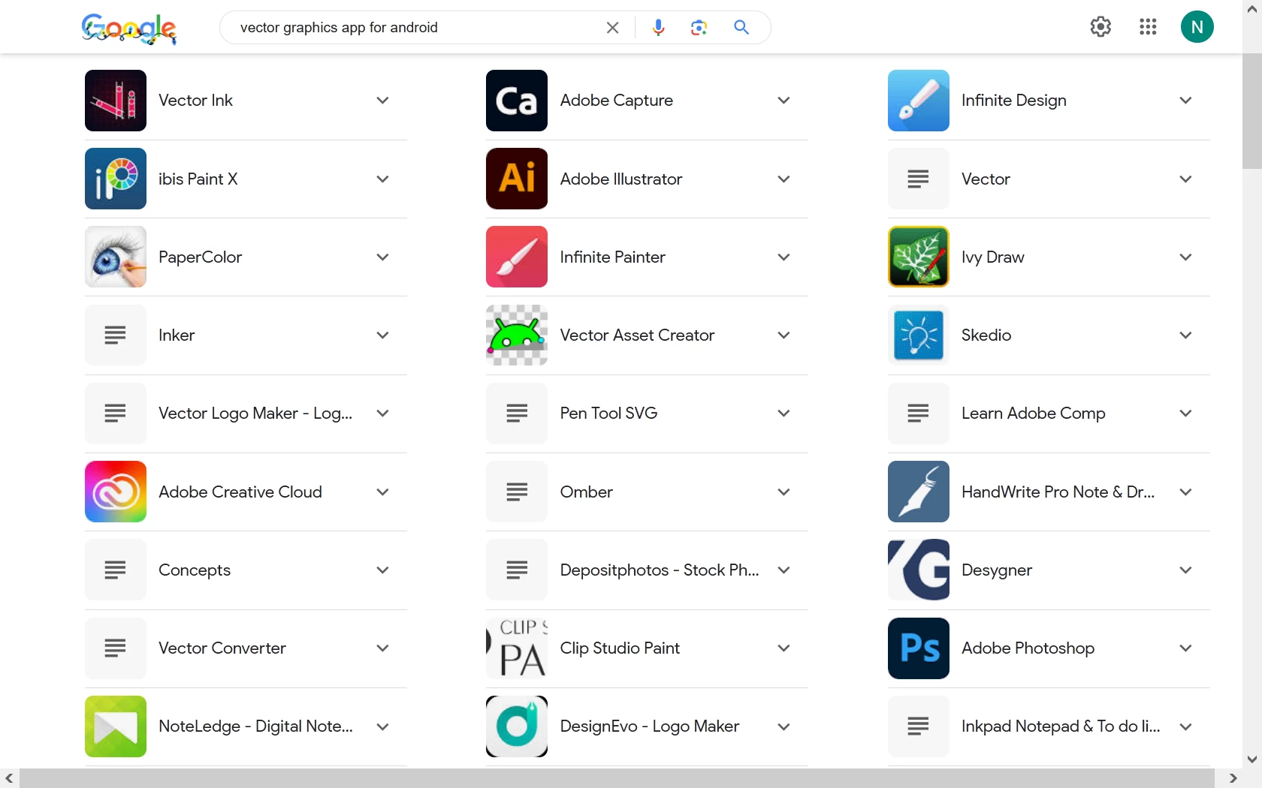
Task: Expand the NoteLedge entry chevron
Action: (382, 726)
